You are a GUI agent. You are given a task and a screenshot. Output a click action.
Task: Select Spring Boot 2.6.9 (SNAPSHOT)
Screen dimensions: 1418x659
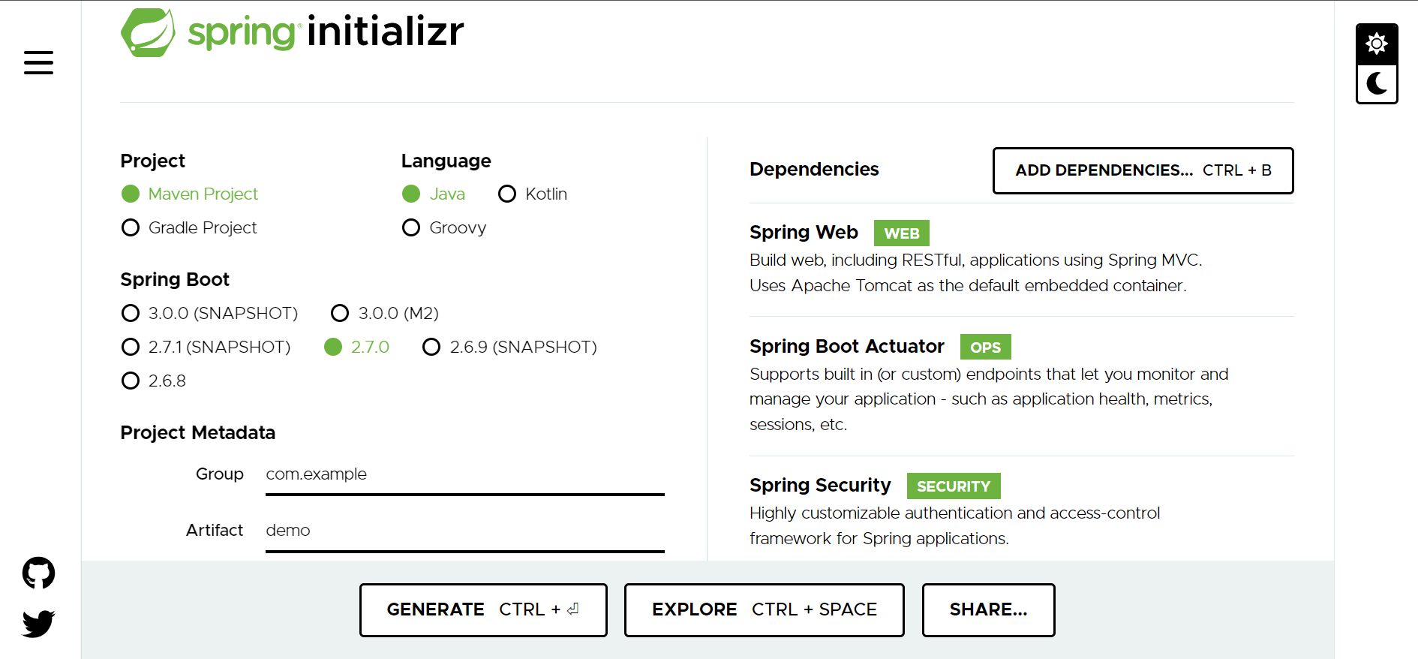tap(509, 347)
